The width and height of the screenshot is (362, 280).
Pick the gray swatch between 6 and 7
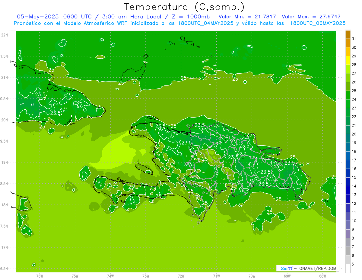pos(348,251)
